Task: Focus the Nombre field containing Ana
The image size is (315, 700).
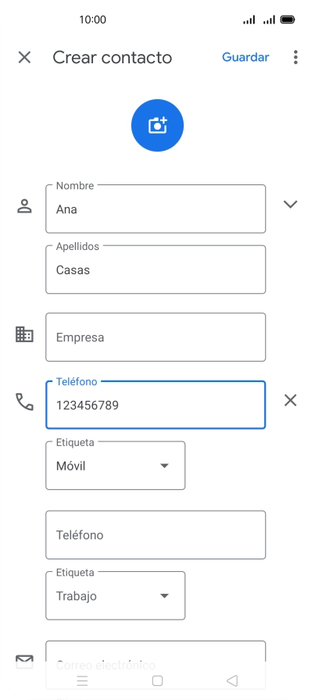Action: coord(156,209)
